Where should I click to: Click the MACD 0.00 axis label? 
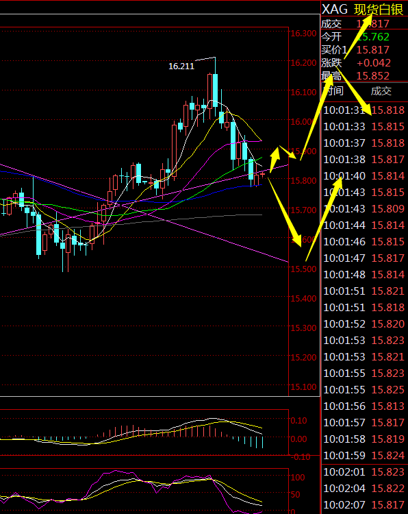[x=298, y=439]
